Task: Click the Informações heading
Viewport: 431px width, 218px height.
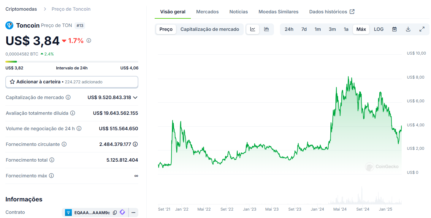Action: [x=24, y=199]
